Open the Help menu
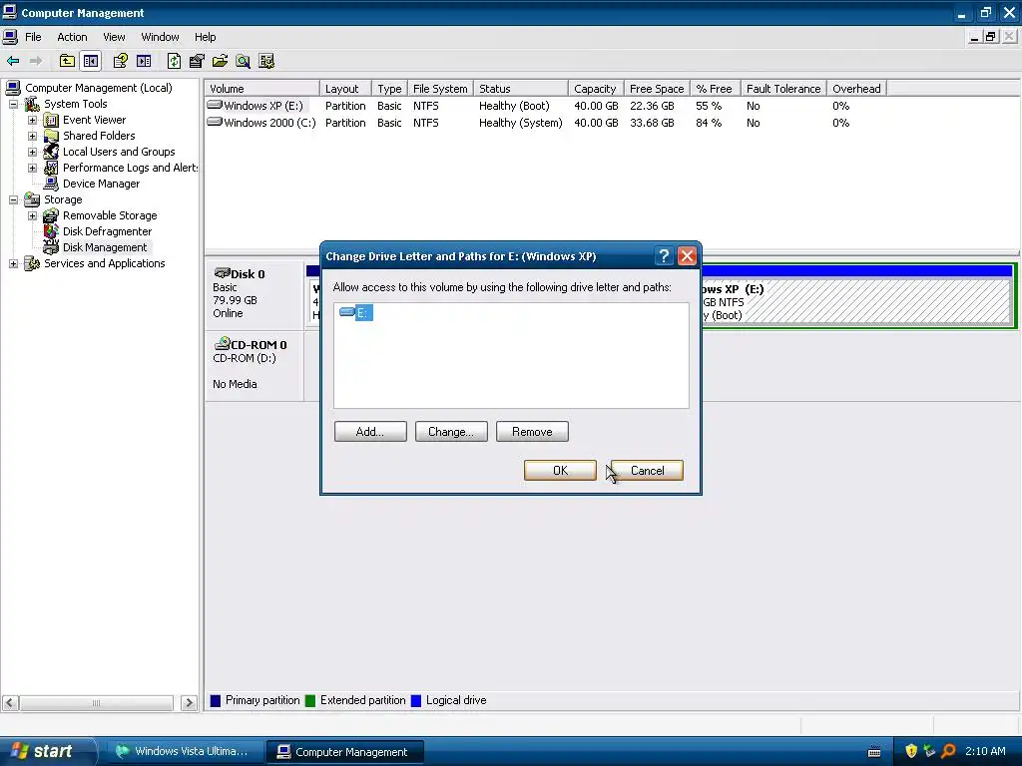 [x=205, y=37]
